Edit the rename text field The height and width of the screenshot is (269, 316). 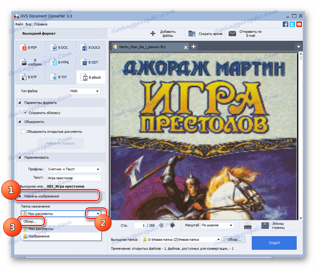pyautogui.click(x=74, y=178)
